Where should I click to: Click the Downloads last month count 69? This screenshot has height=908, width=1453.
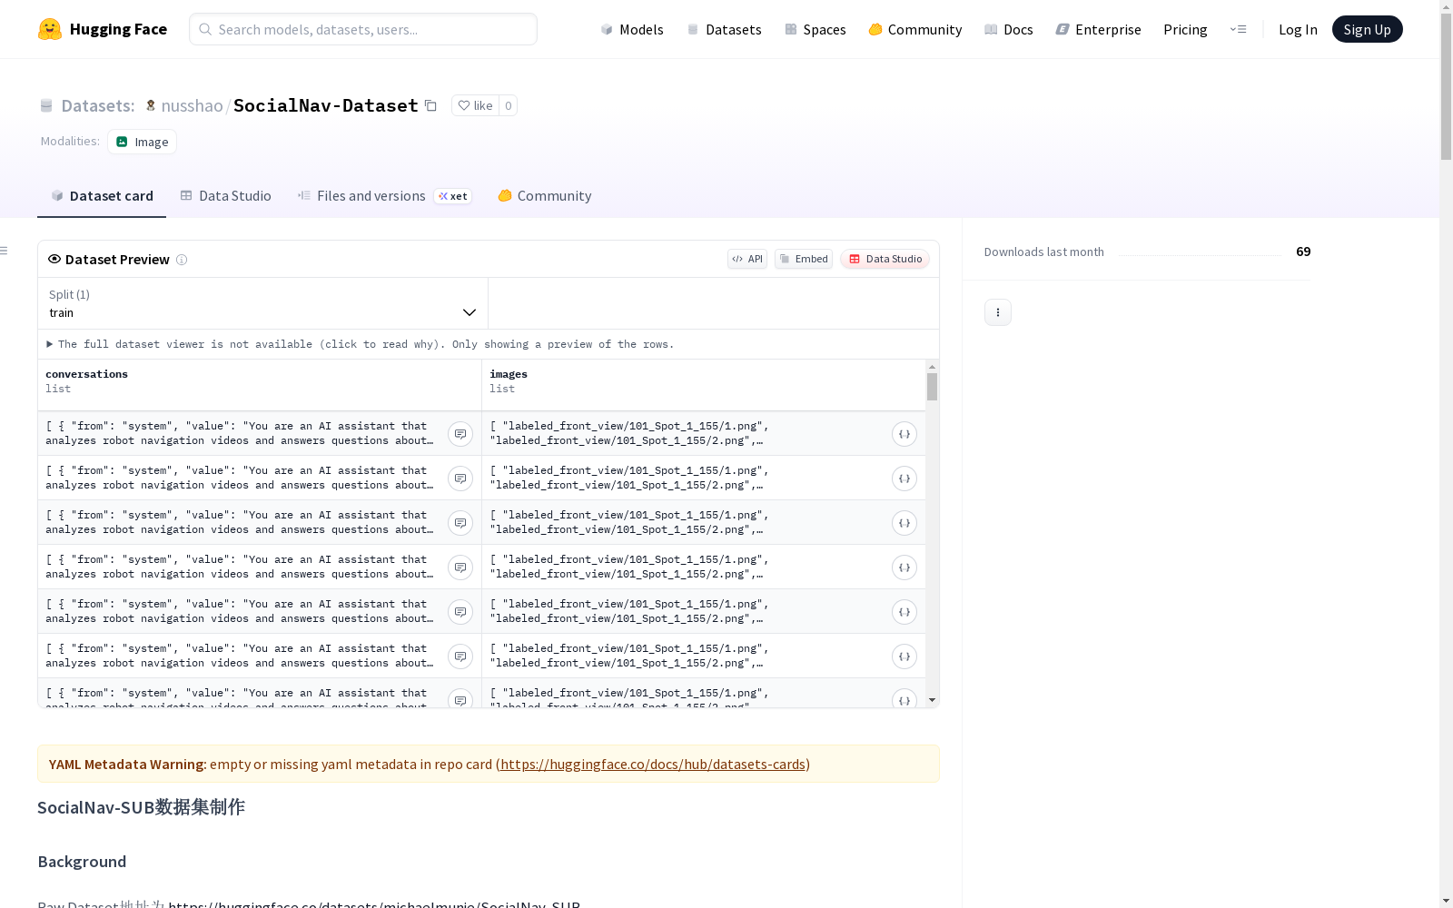click(x=1303, y=252)
